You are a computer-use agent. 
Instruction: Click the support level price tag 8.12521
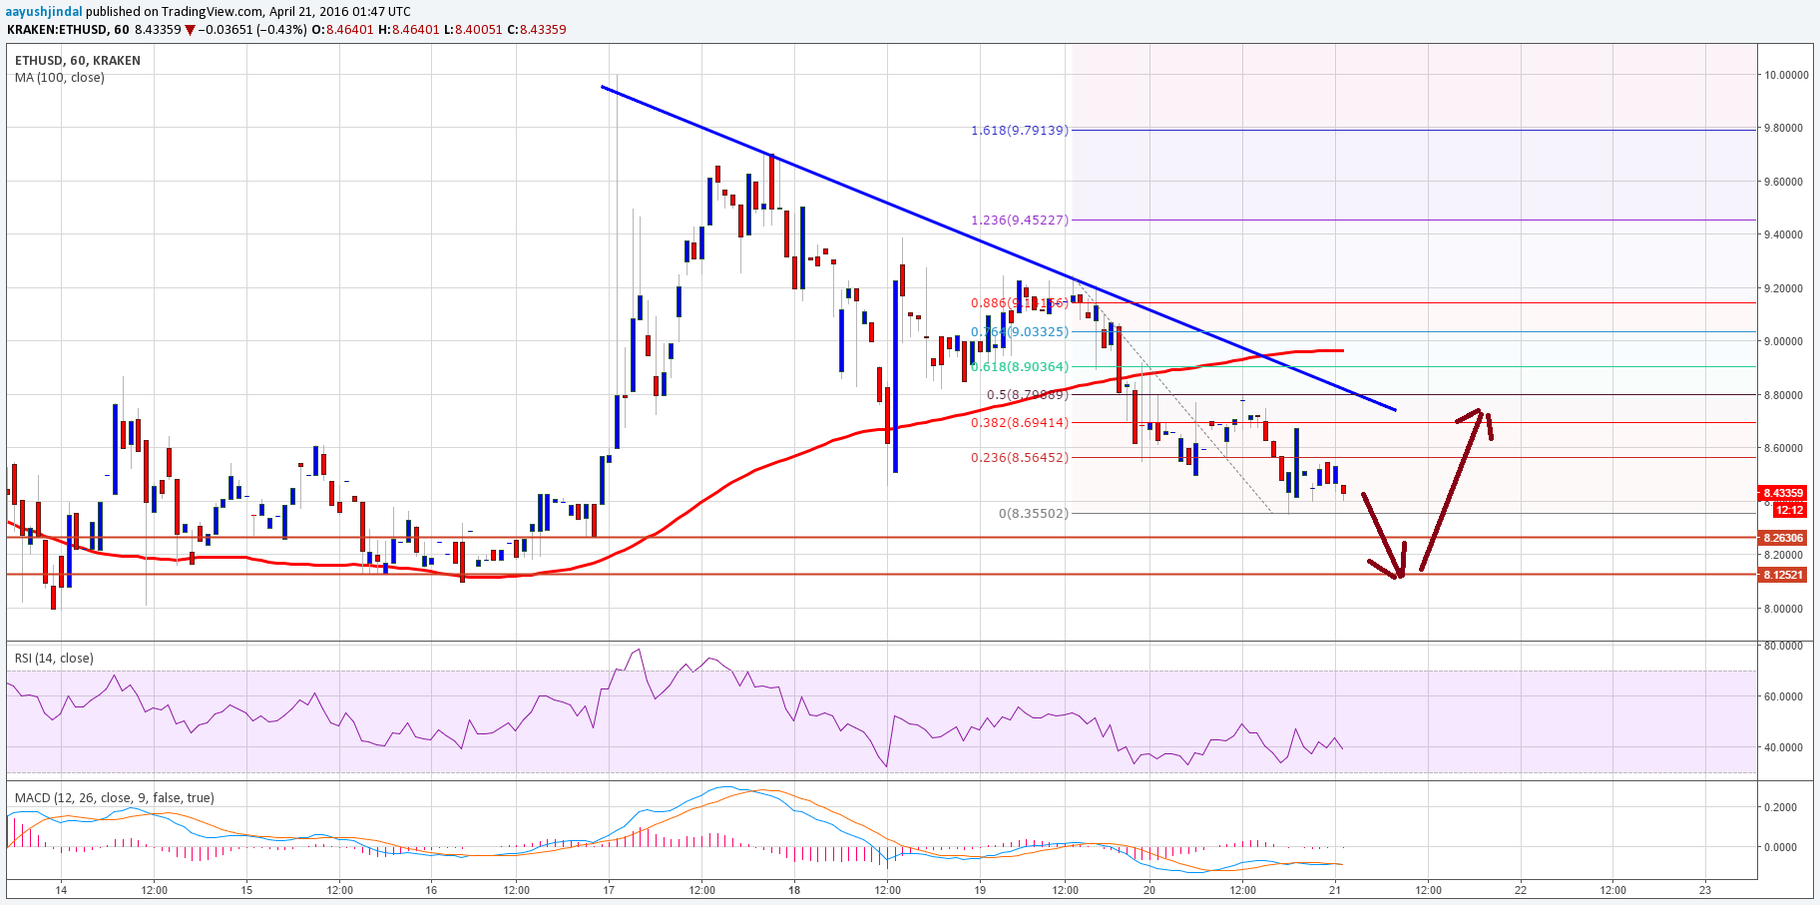click(1783, 575)
